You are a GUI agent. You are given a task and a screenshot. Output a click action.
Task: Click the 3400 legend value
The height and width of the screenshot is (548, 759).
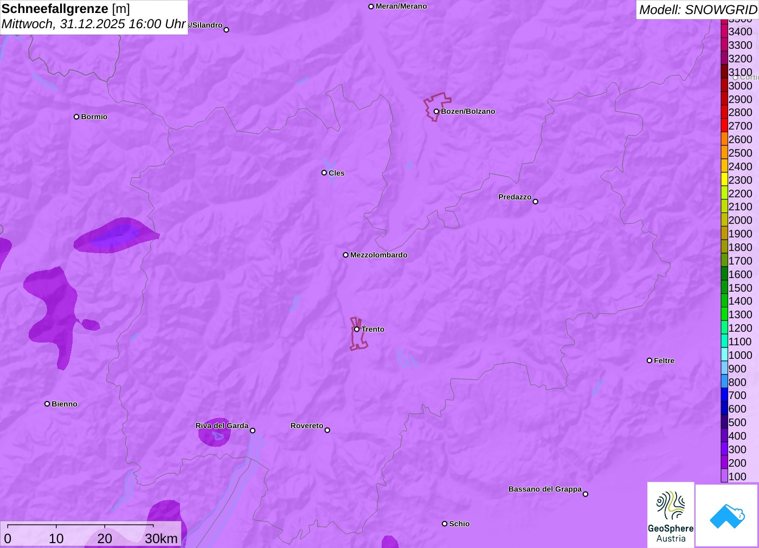click(x=741, y=32)
